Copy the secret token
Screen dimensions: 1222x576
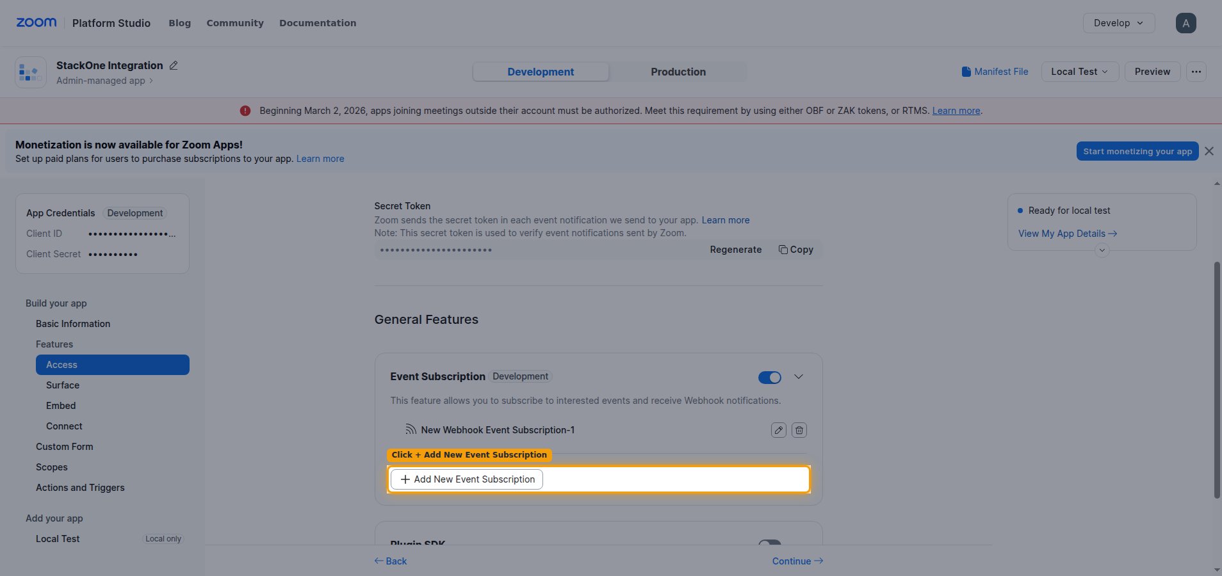click(795, 250)
